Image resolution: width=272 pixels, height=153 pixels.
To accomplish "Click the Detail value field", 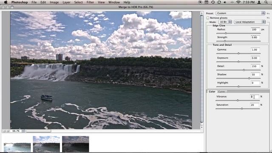I will click(255, 66).
